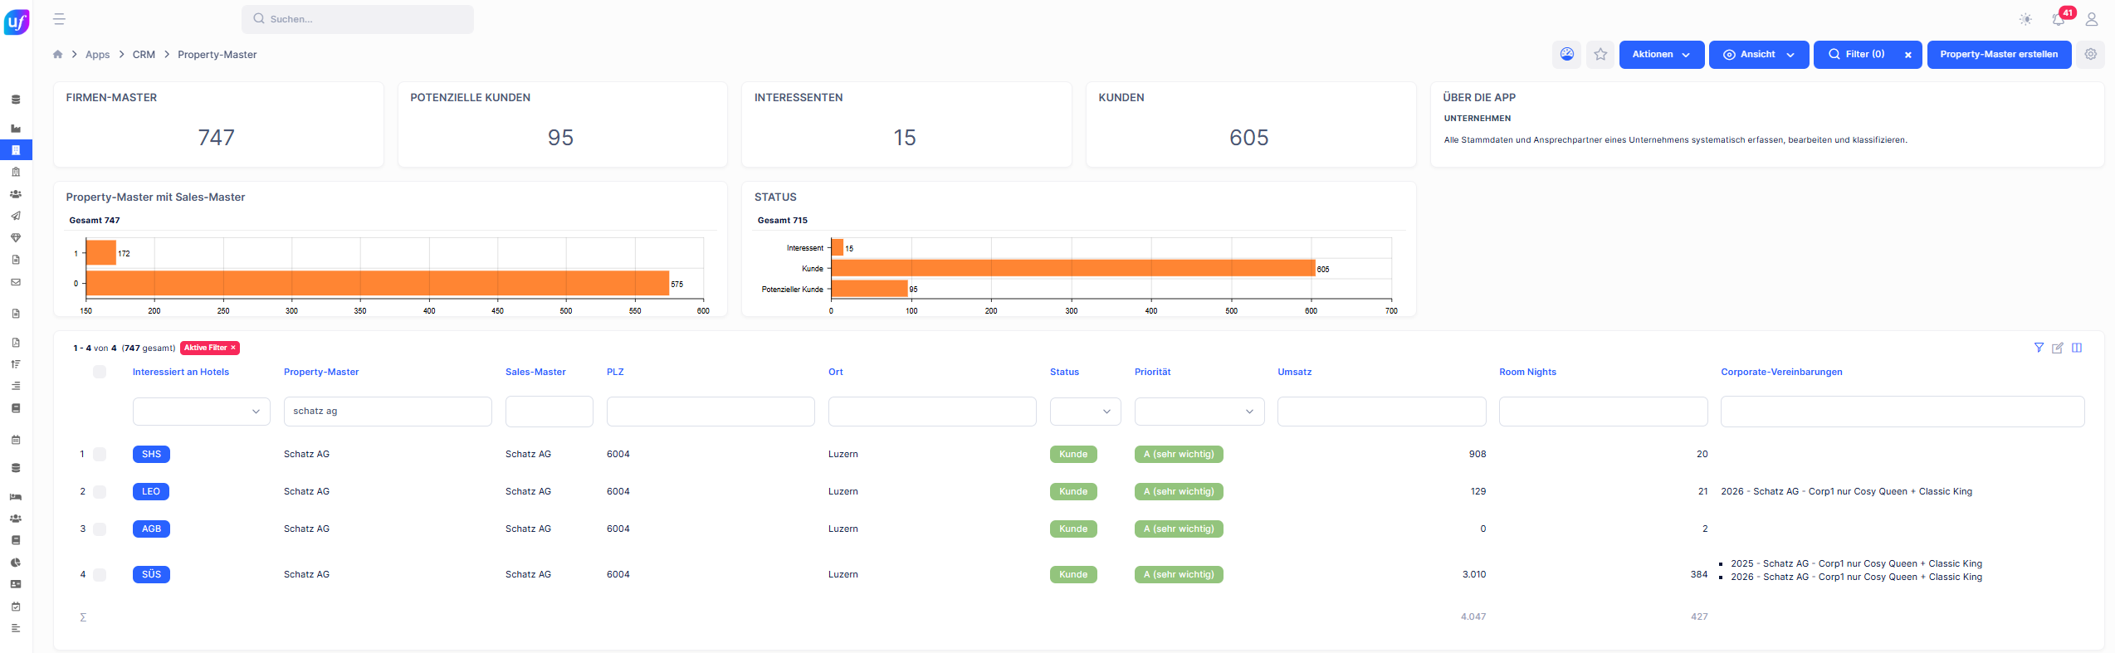The width and height of the screenshot is (2115, 653).
Task: Click Property-Master erstellen button
Action: (1999, 55)
